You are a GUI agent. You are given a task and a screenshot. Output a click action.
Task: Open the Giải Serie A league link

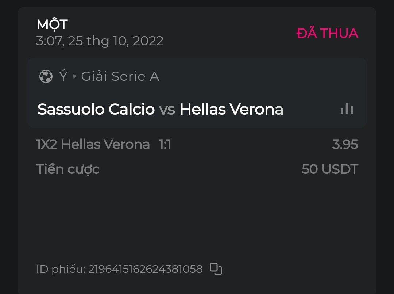coord(120,76)
